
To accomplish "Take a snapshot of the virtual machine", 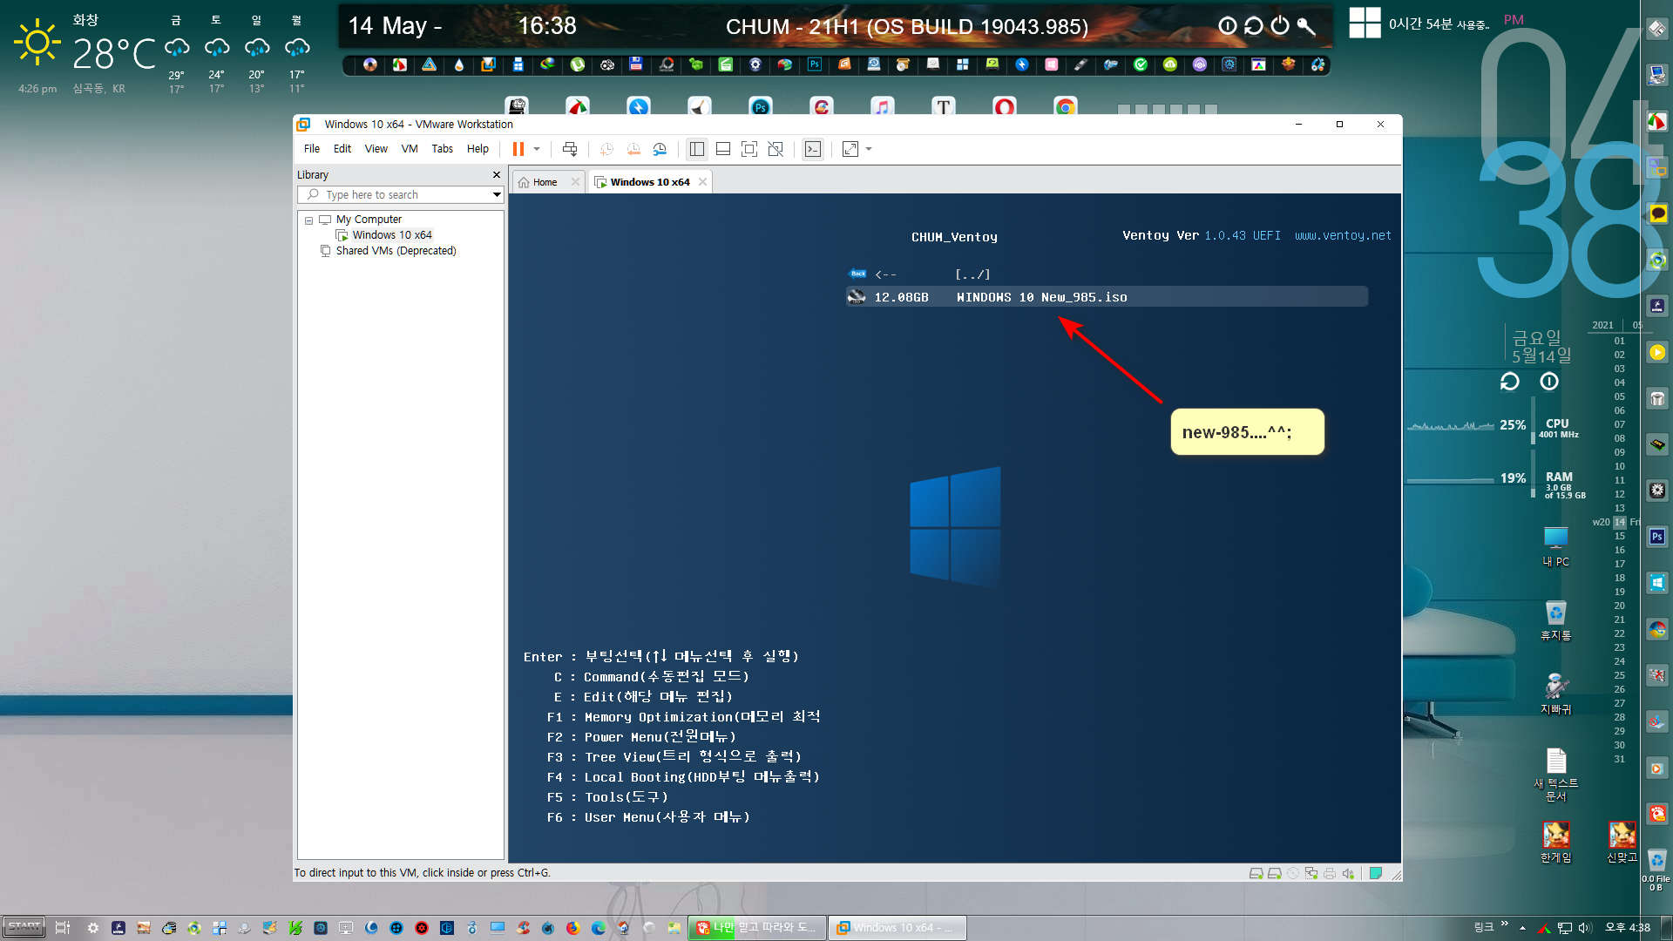I will [x=607, y=149].
